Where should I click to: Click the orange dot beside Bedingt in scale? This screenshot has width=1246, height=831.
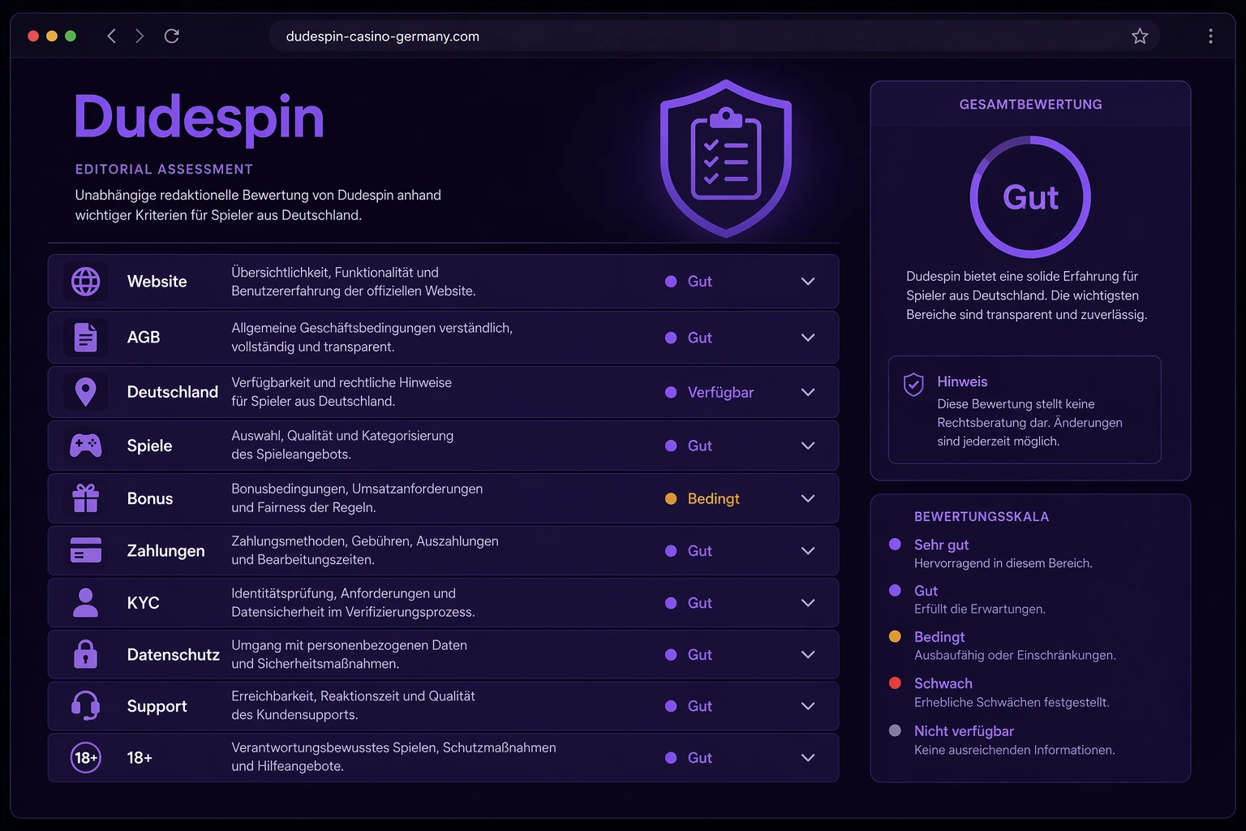point(895,637)
